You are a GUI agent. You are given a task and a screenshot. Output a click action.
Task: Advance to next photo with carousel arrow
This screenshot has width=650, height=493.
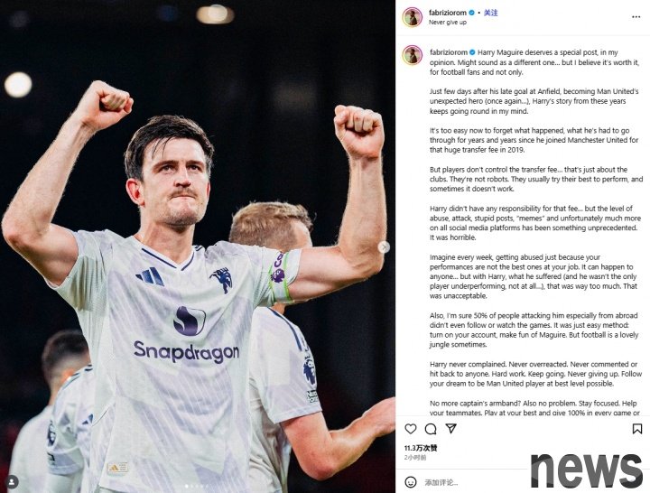click(384, 247)
